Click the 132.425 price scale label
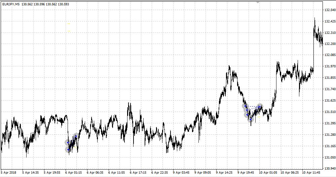This screenshot has height=177, width=336. tap(330, 21)
